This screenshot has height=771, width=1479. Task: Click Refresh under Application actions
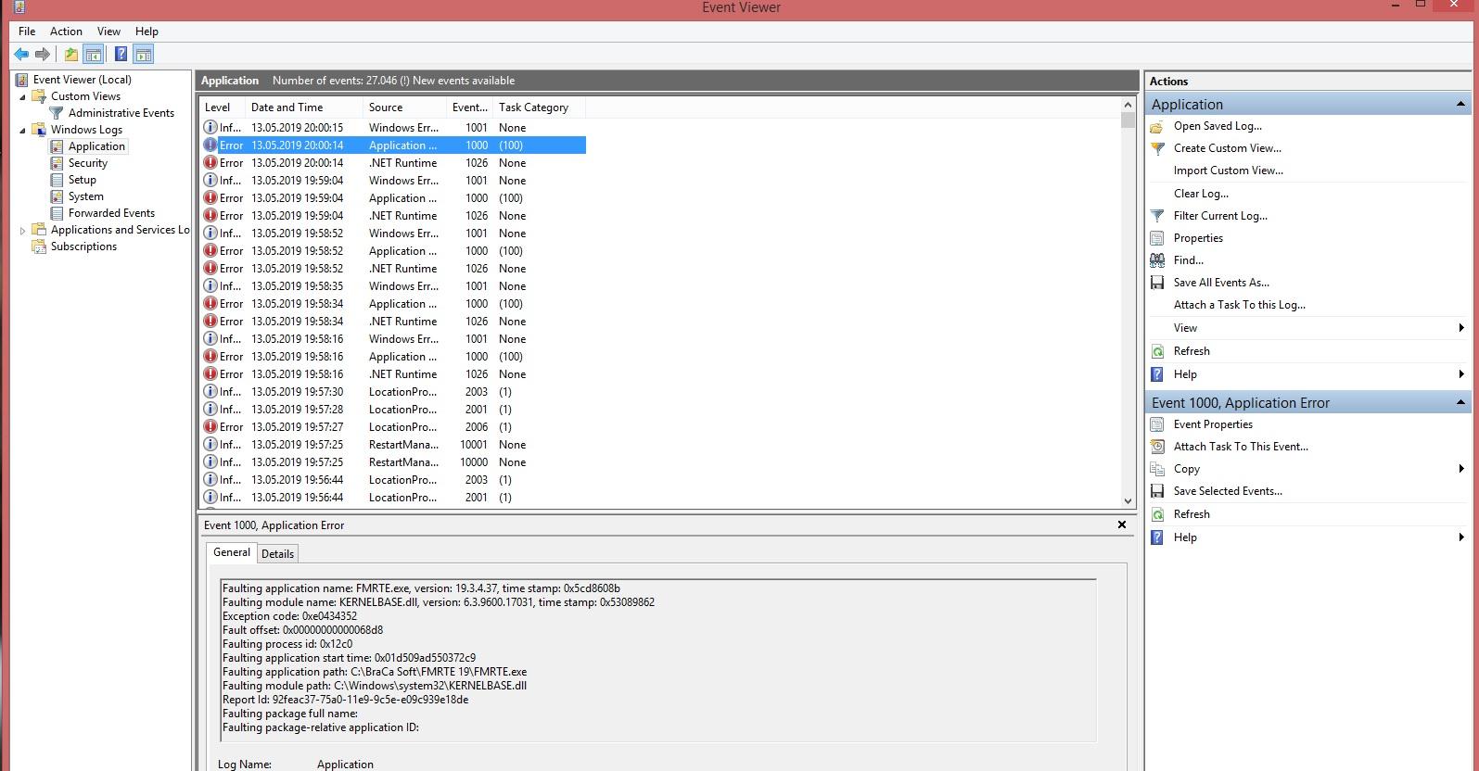point(1192,351)
